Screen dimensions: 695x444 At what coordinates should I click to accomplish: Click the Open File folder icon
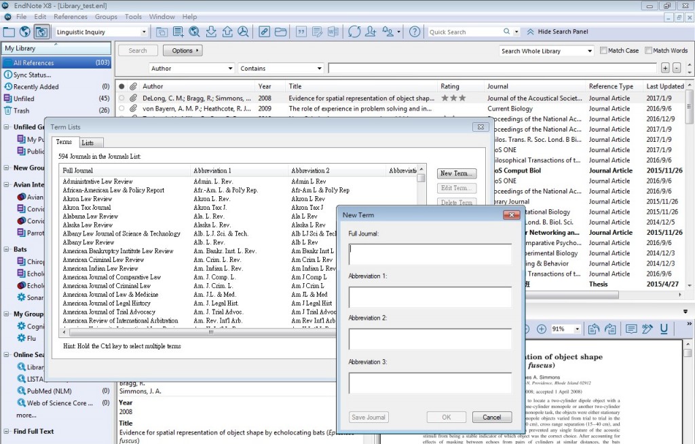(x=280, y=32)
